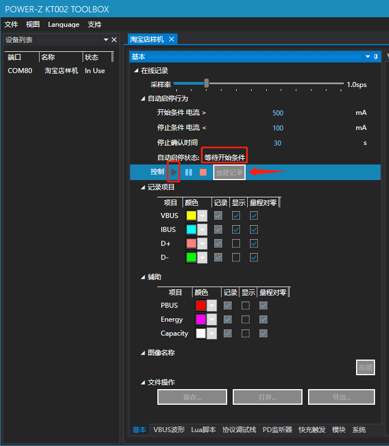Open the 基本 panel options arrow
The width and height of the screenshot is (389, 446).
point(368,57)
